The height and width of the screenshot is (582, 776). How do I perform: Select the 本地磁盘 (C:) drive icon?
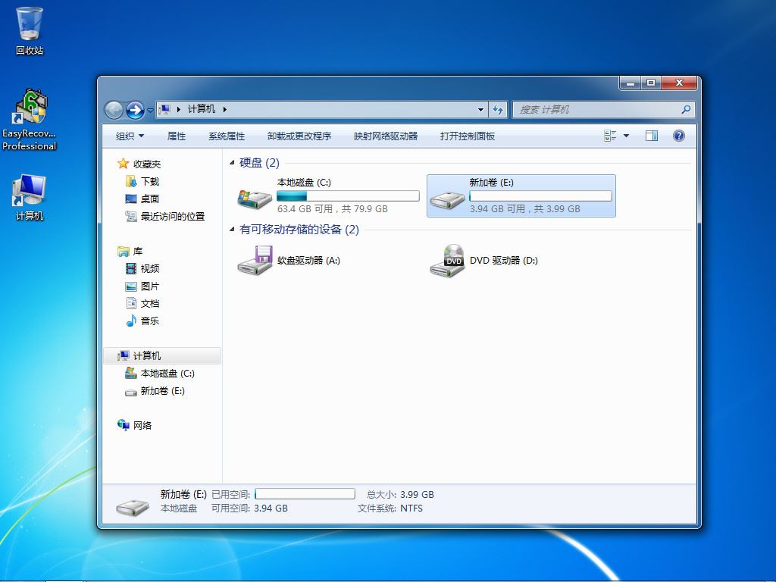(255, 198)
